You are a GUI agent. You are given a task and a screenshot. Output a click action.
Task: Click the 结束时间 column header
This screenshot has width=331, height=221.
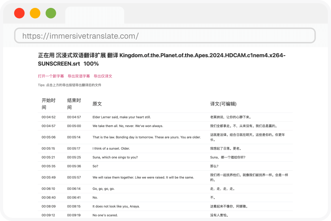(74, 104)
